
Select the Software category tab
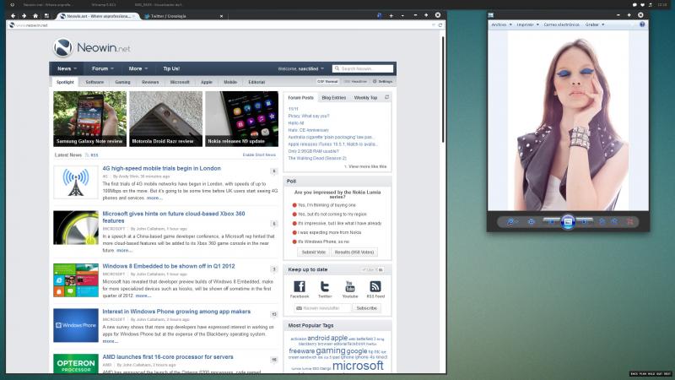(x=94, y=82)
